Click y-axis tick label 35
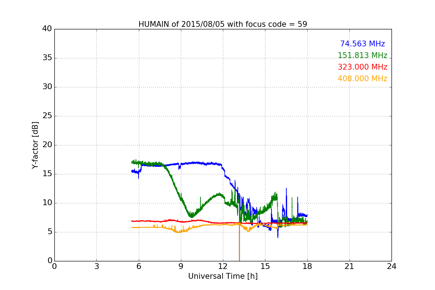Image resolution: width=435 pixels, height=290 pixels. tap(47, 58)
